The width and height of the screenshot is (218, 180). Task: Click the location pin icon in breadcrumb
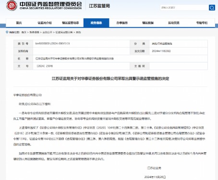tap(7, 32)
